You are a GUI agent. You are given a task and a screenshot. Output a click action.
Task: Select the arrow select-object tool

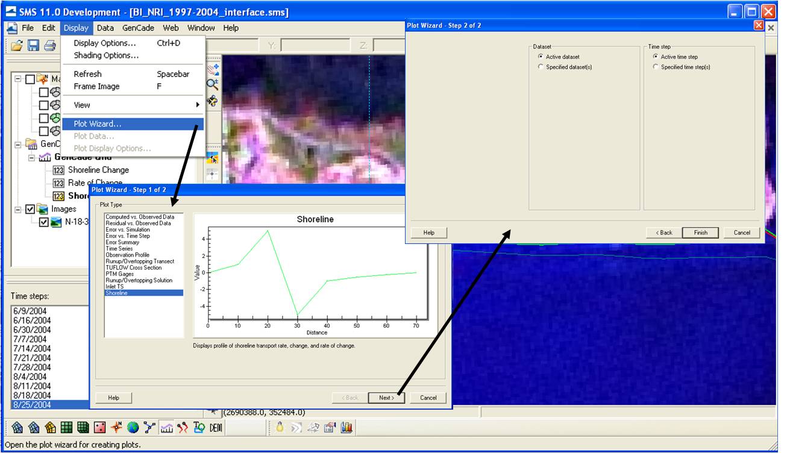tap(213, 158)
